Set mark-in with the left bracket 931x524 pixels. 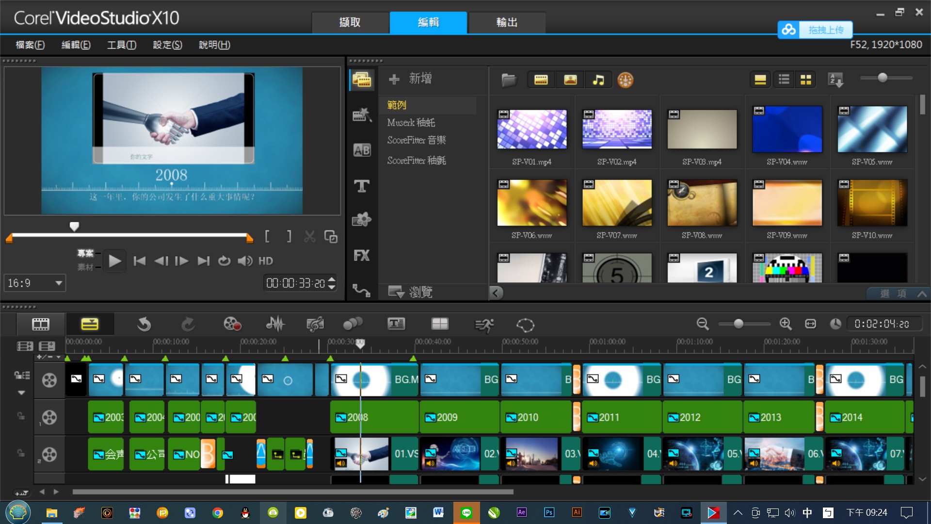point(267,236)
